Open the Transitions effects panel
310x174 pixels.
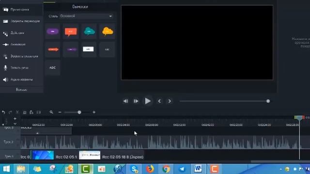21,21
